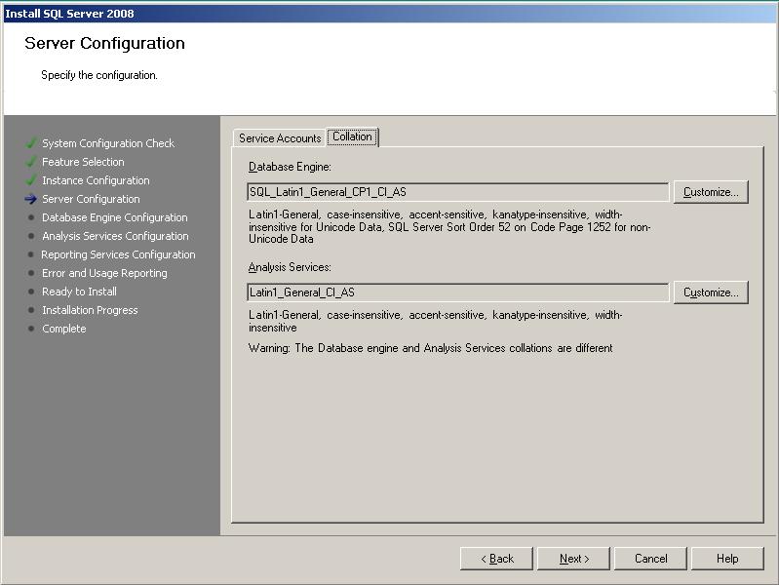
Task: Customize the Analysis Services collation
Action: [x=711, y=292]
